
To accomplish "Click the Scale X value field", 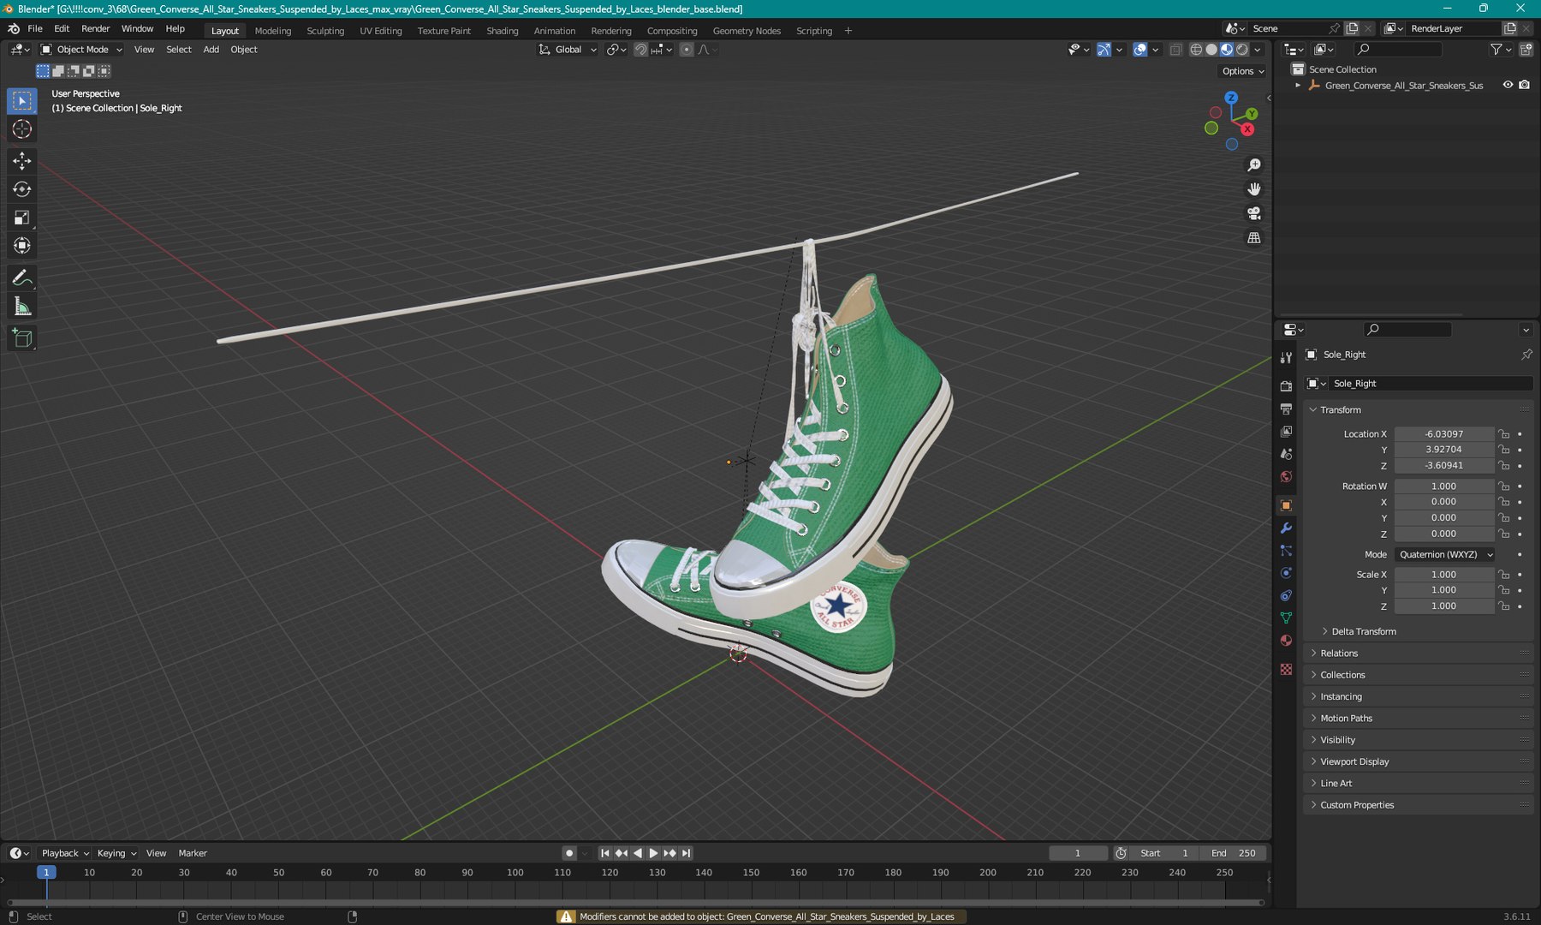I will (1443, 575).
